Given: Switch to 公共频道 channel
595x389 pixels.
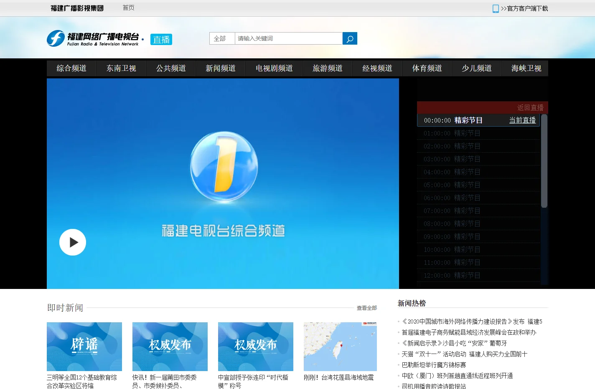Looking at the screenshot, I should coord(171,68).
